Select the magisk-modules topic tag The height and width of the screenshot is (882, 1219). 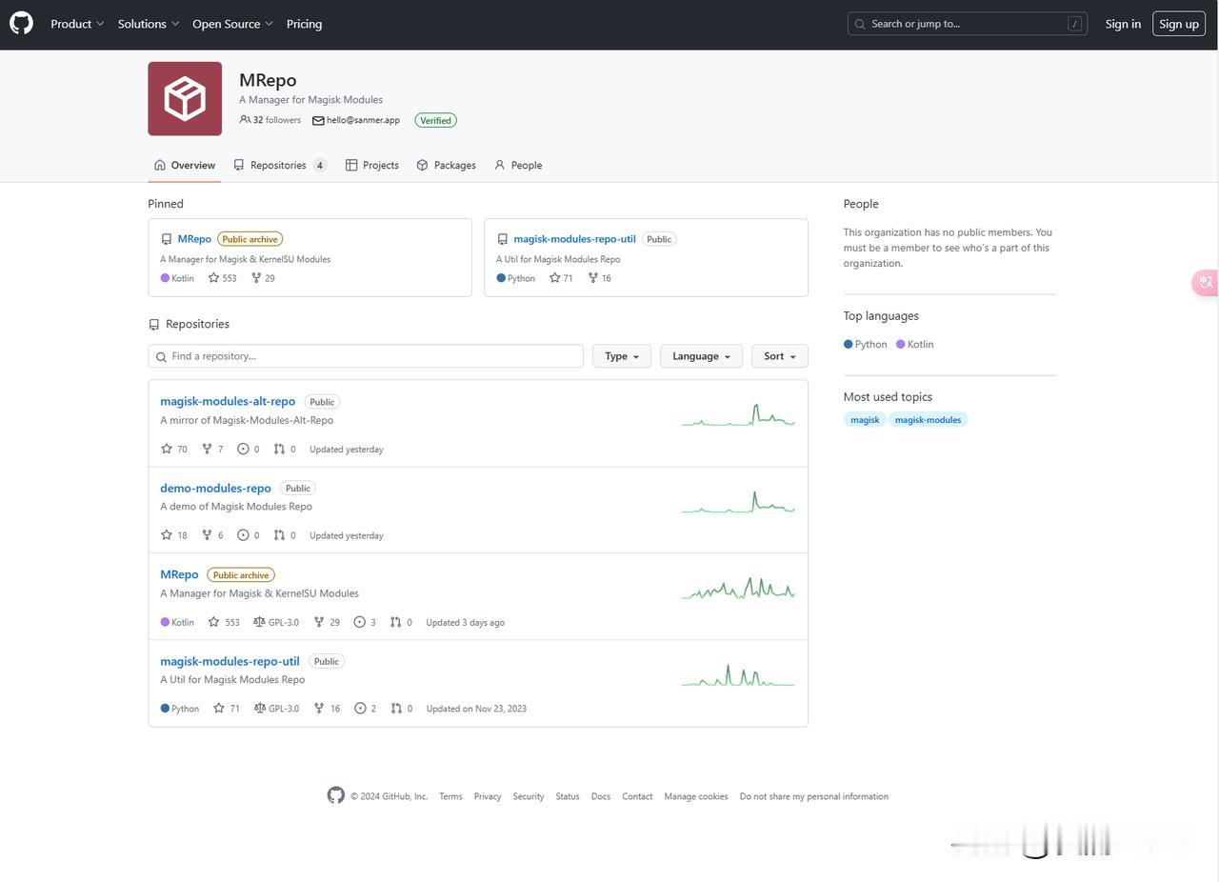pyautogui.click(x=929, y=420)
